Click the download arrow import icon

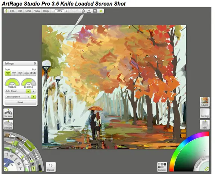89,11
